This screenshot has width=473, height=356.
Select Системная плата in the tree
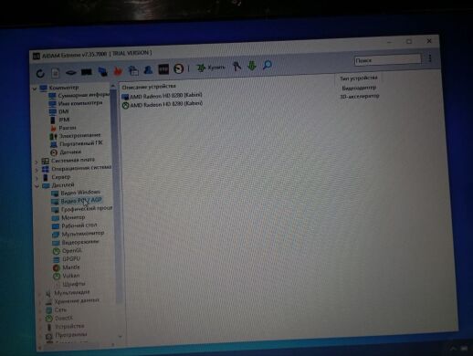tap(73, 160)
